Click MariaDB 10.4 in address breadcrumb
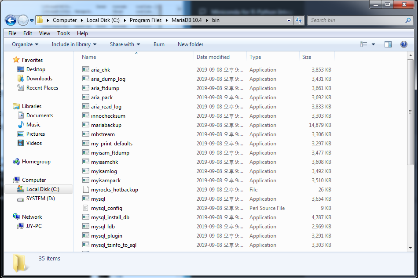418x278 pixels. (187, 20)
